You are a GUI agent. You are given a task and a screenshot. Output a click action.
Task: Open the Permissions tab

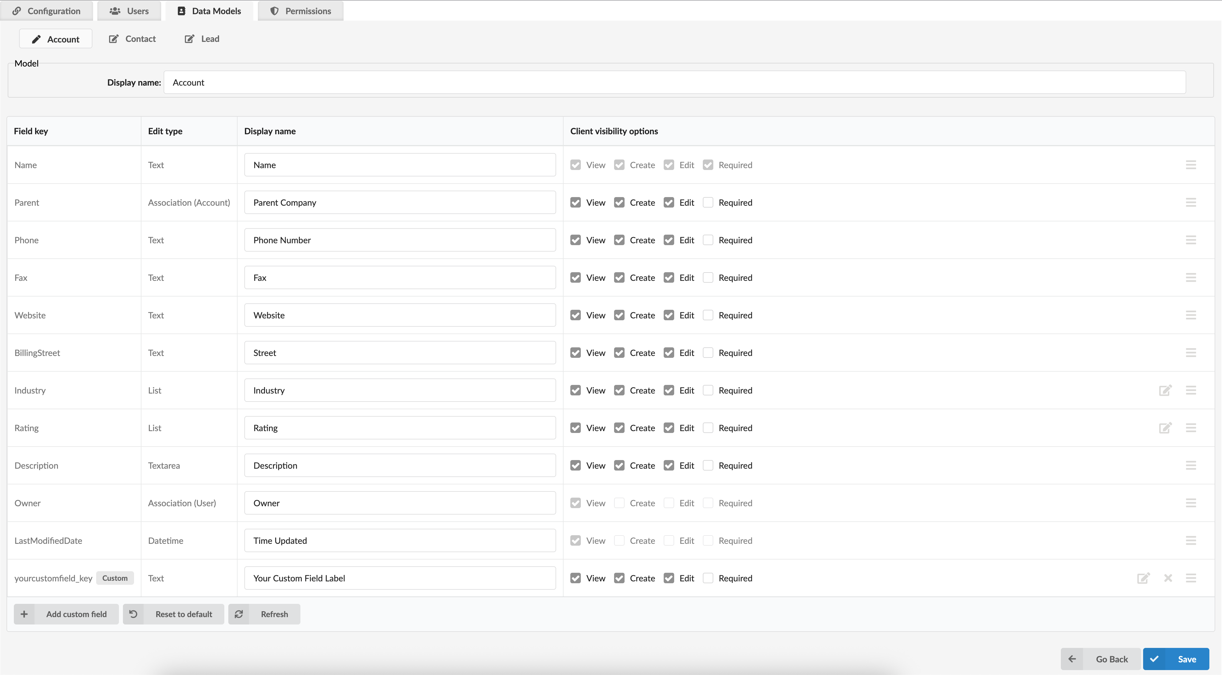pyautogui.click(x=301, y=10)
